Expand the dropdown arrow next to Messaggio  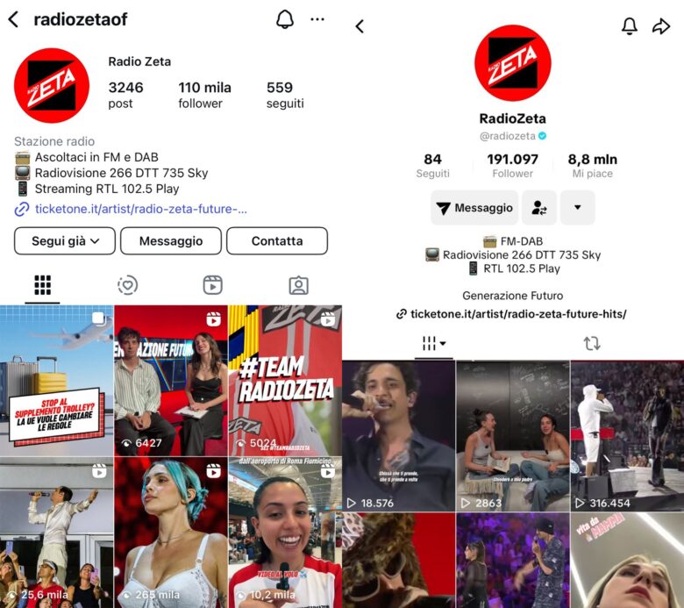coord(577,208)
